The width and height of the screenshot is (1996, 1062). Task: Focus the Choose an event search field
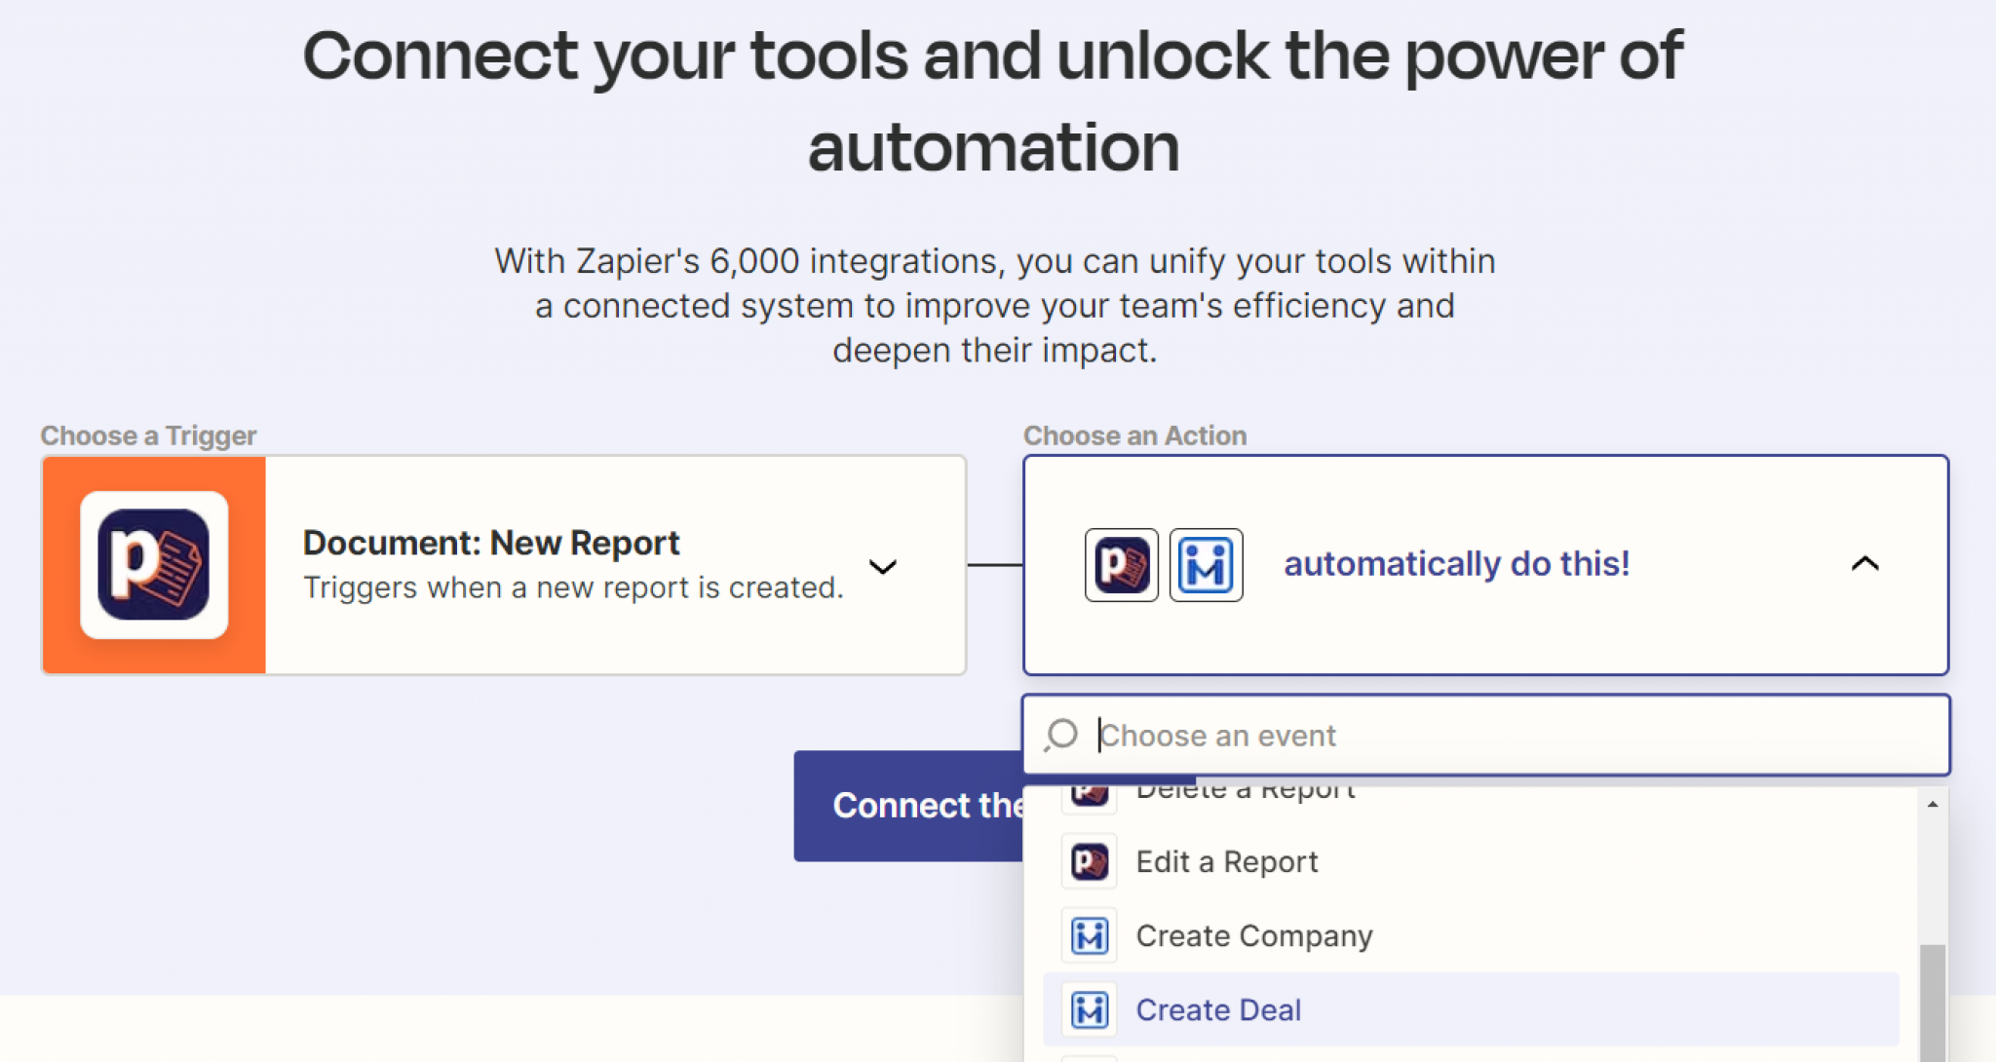(1511, 735)
